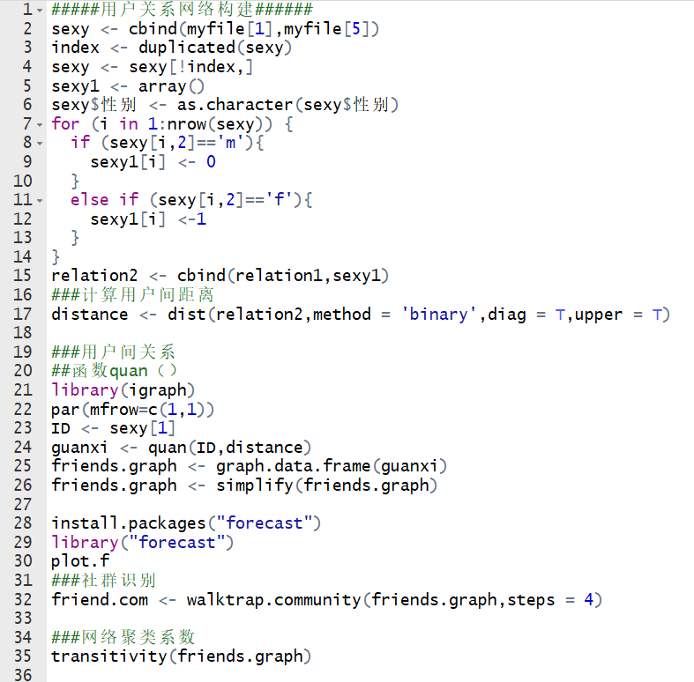Collapse the code section at line 1
This screenshot has width=694, height=682.
point(40,11)
